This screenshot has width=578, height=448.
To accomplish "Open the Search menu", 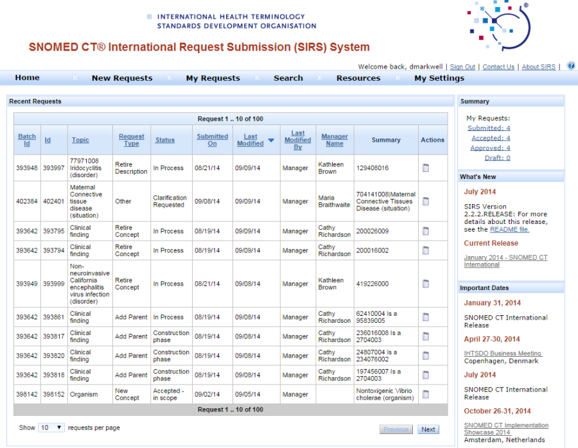I will coord(288,78).
